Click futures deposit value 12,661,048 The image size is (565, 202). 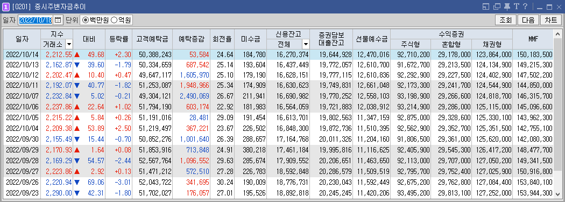pyautogui.click(x=373, y=85)
